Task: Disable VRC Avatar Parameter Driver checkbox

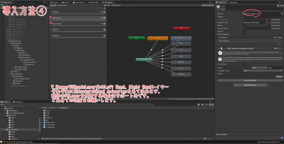Action: point(224,48)
